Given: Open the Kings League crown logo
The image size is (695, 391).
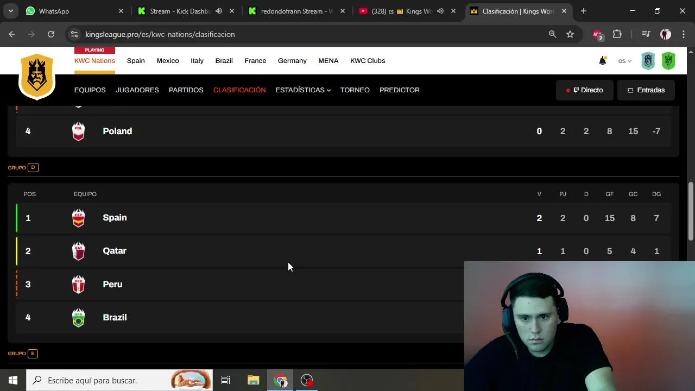Looking at the screenshot, I should tap(37, 76).
